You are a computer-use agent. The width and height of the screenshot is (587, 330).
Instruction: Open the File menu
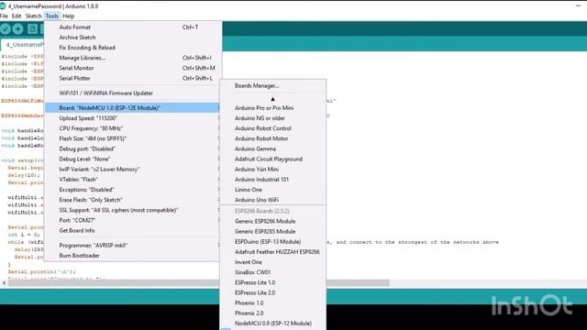coord(4,16)
